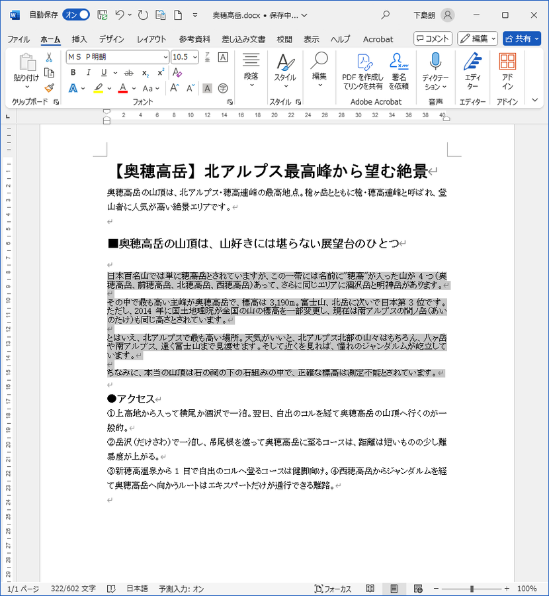Click the Cut scissors icon
The width and height of the screenshot is (549, 596).
(49, 58)
